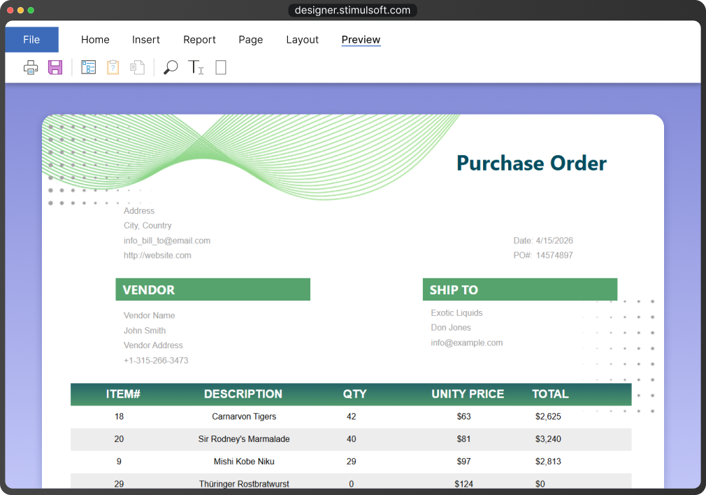
Task: Click the designer.stimulsoft.com address bar
Action: point(352,10)
